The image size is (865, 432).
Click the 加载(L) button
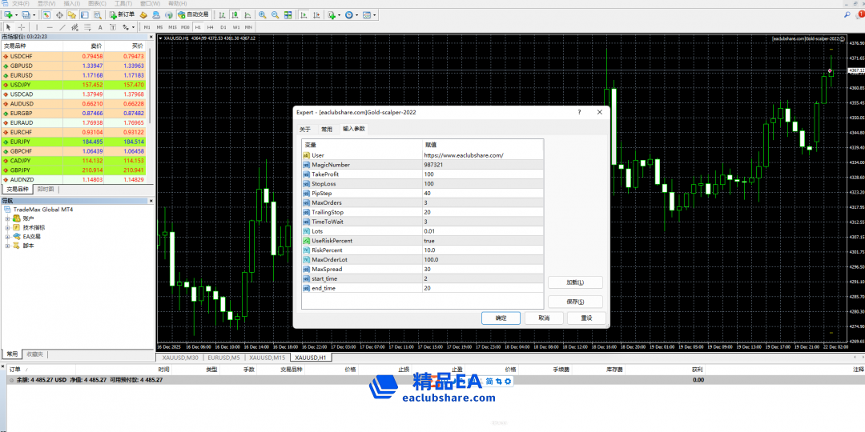(575, 282)
